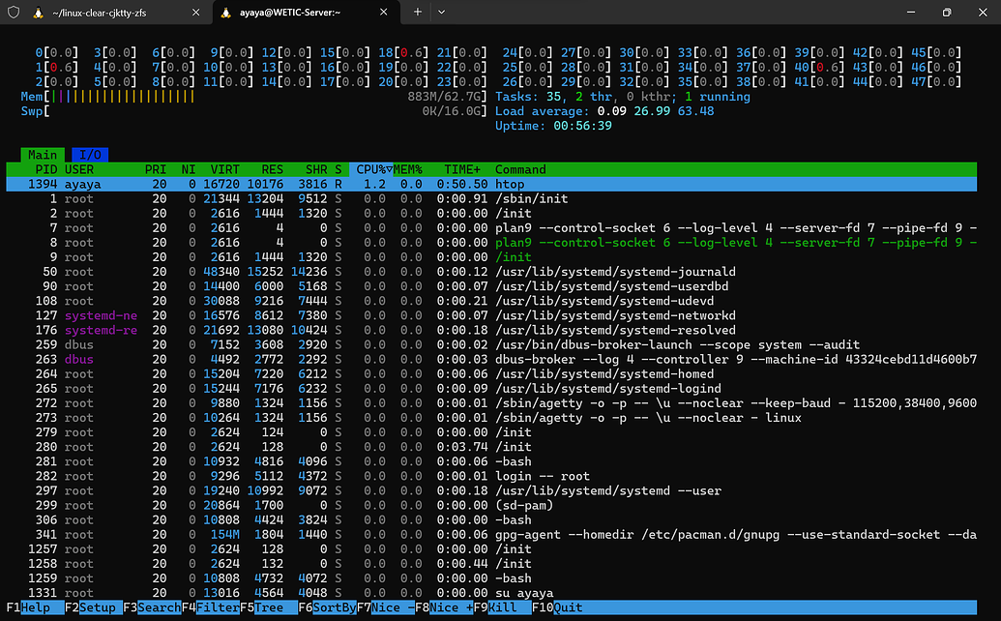Click the Mem usage meter bar
Image resolution: width=1001 pixels, height=621 pixels.
click(x=253, y=97)
